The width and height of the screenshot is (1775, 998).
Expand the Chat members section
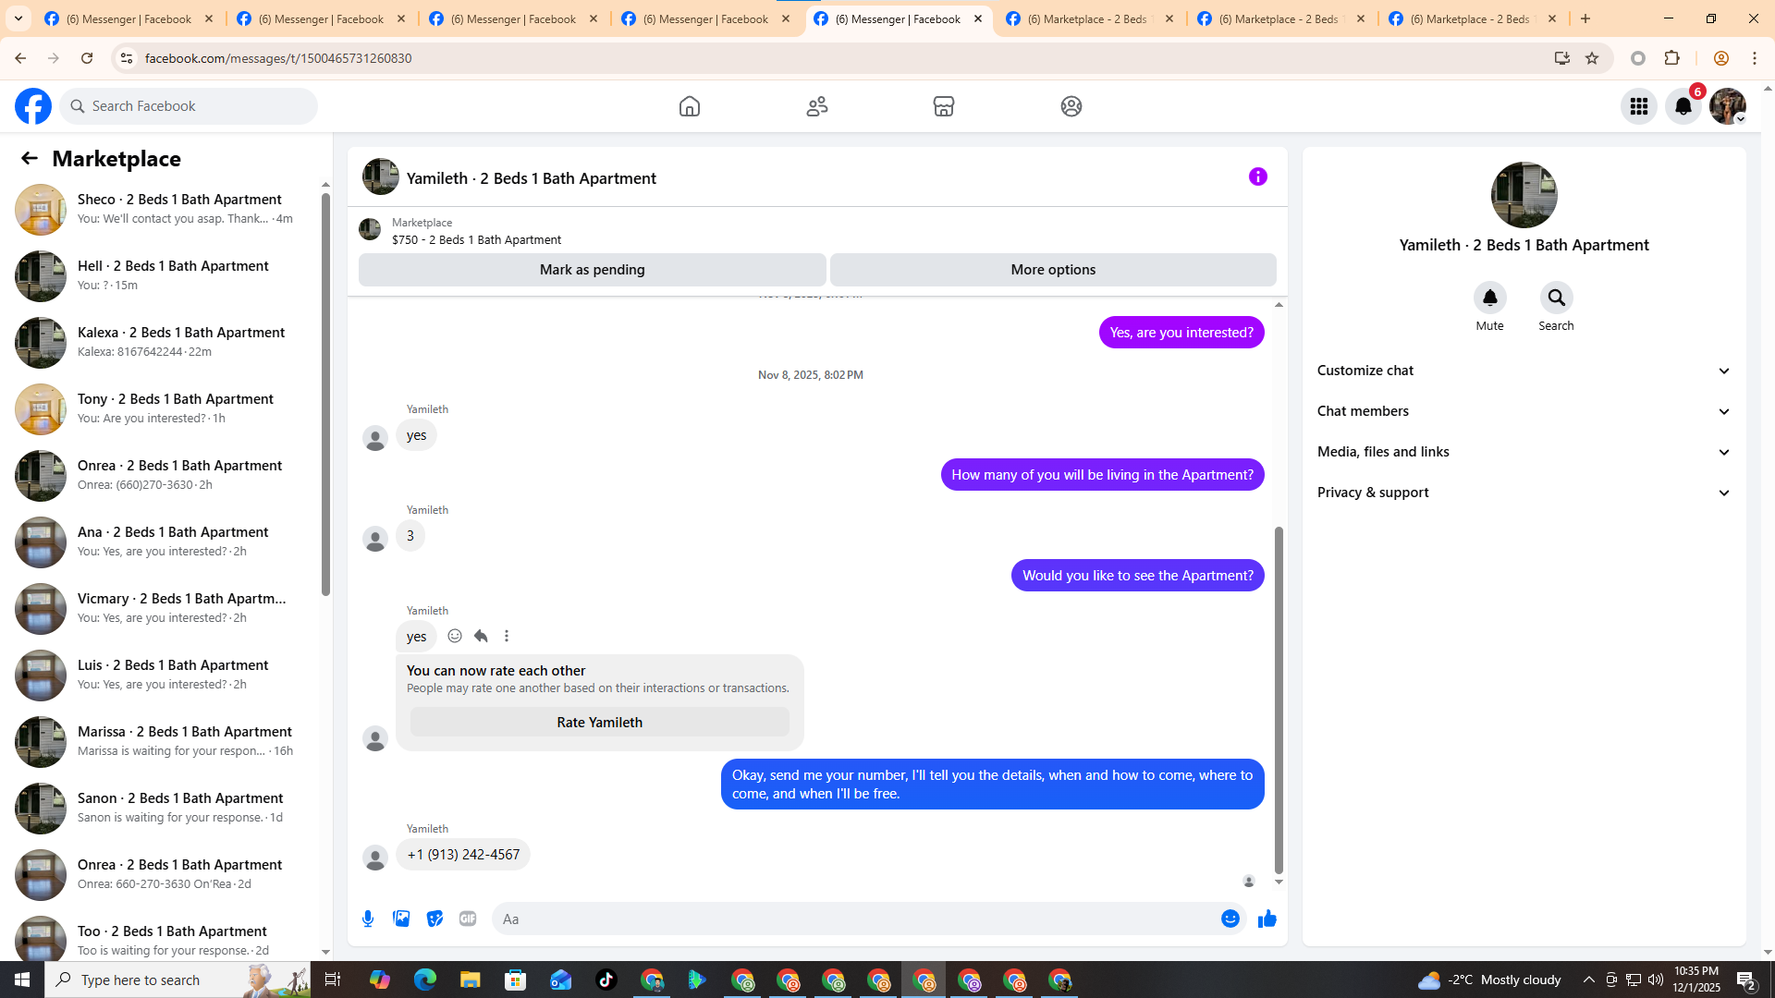point(1524,411)
